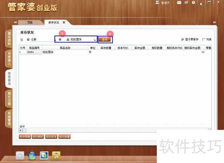Open the mail envelope icon in title bar

pos(179,3)
